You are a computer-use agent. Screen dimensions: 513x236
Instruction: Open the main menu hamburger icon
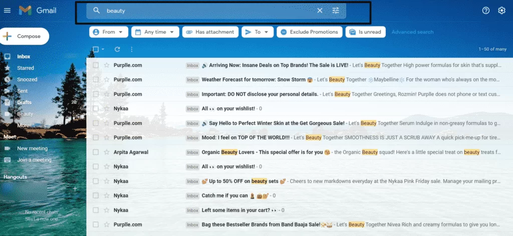tap(7, 10)
